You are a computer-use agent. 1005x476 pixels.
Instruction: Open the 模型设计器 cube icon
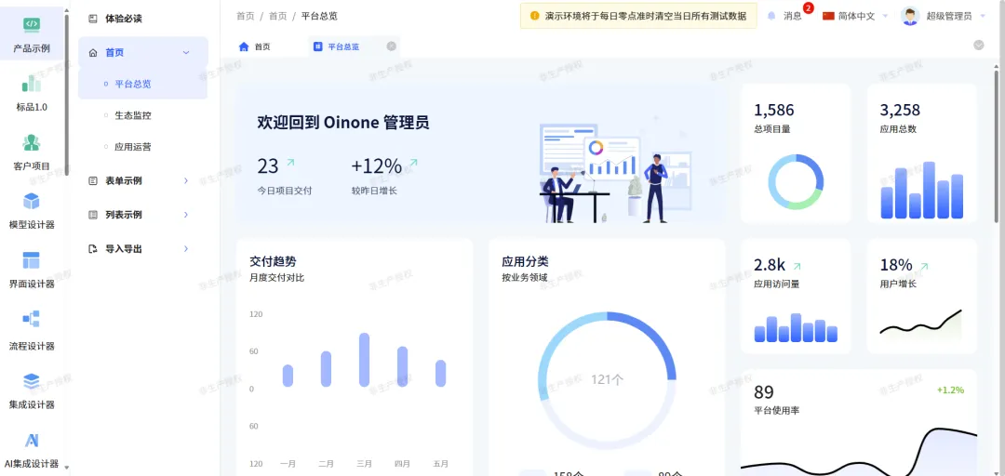pos(32,201)
